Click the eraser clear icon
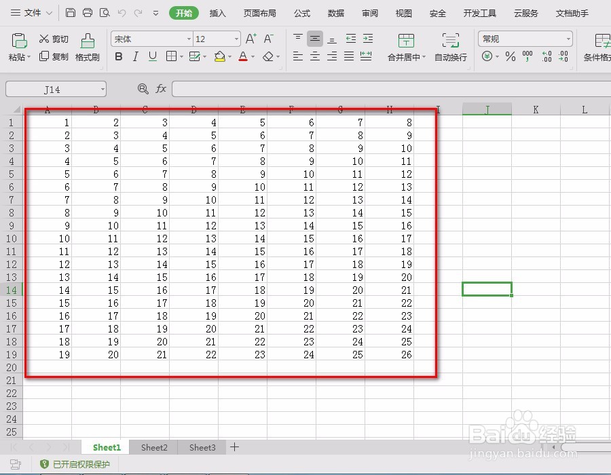Image resolution: width=611 pixels, height=475 pixels. coord(268,57)
